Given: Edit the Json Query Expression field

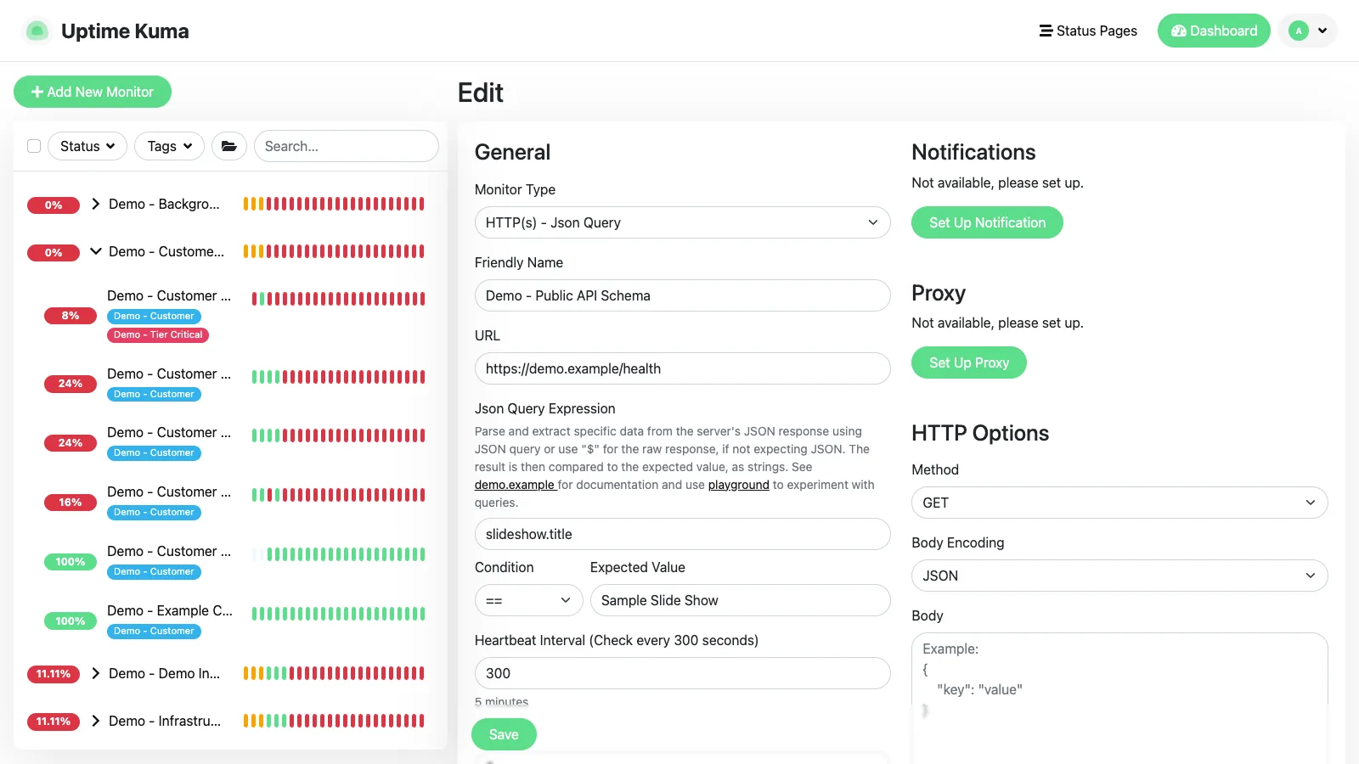Looking at the screenshot, I should click(683, 534).
